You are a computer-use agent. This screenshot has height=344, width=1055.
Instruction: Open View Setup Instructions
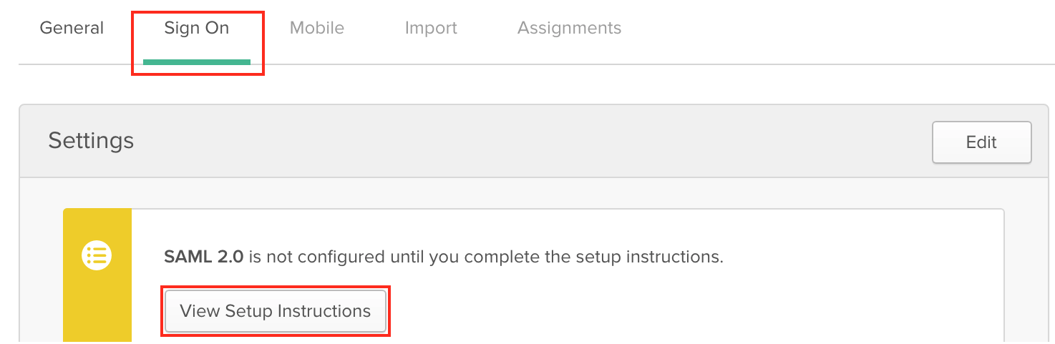tap(276, 311)
